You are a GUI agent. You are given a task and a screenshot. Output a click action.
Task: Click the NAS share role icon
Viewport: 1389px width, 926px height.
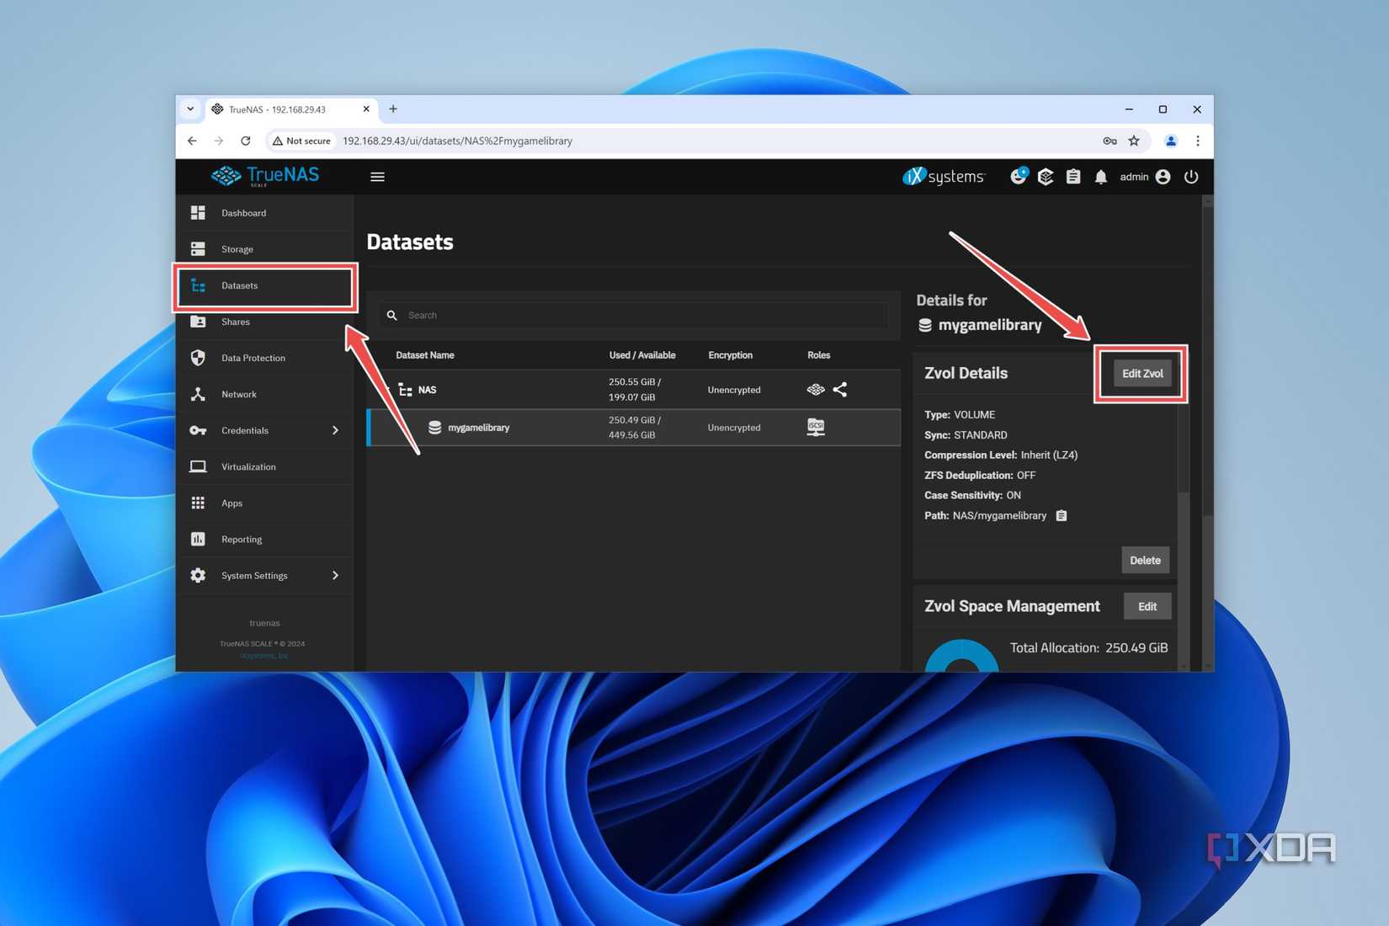(840, 389)
